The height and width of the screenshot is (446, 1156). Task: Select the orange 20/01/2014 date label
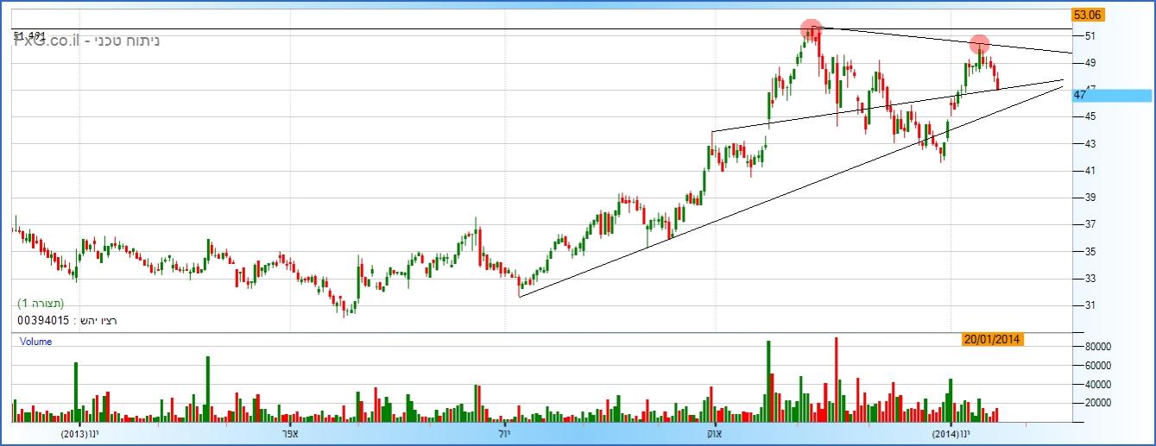point(992,340)
